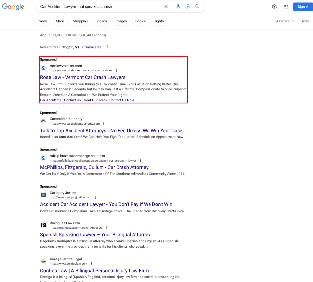Open options menu for mfcllp ad
The height and width of the screenshot is (282, 313).
tap(140, 161)
